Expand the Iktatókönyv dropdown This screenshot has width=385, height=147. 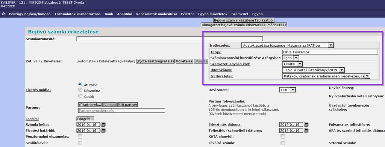click(x=314, y=70)
